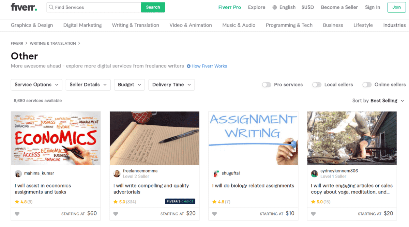409x227 pixels.
Task: Enable the Pro services toggle
Action: click(267, 85)
